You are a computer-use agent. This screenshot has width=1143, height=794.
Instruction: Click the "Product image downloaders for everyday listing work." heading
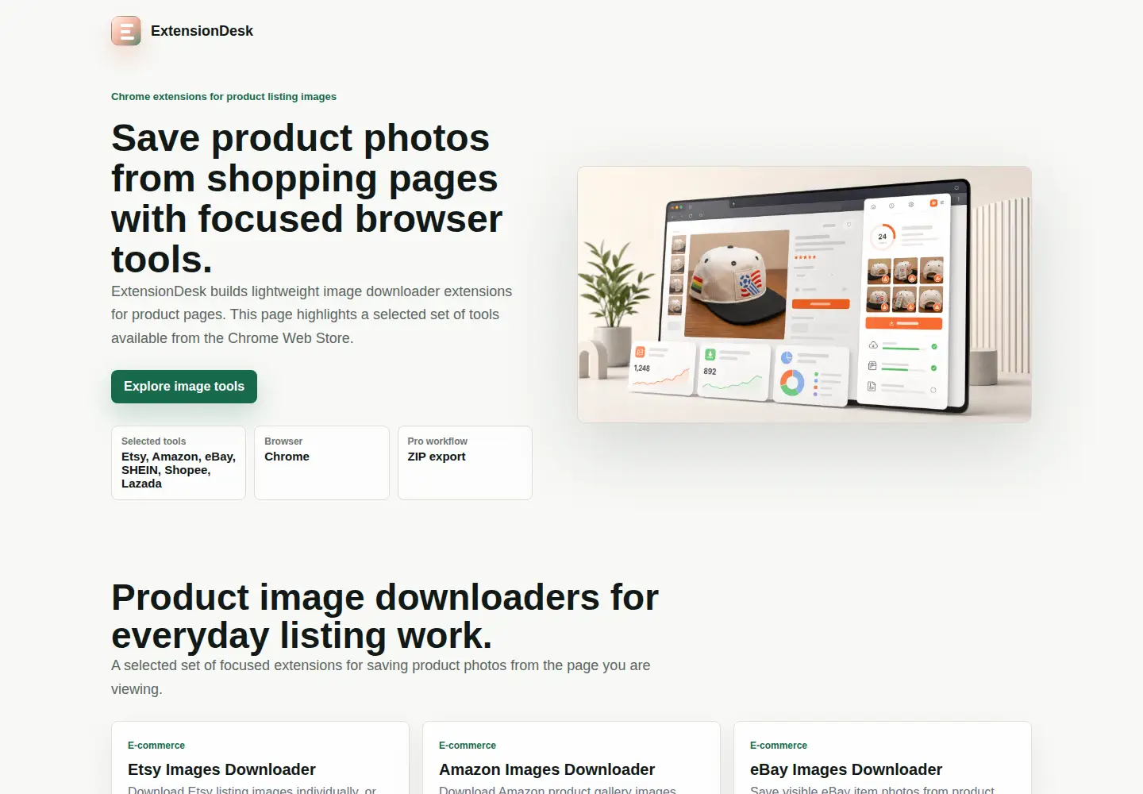pos(385,616)
